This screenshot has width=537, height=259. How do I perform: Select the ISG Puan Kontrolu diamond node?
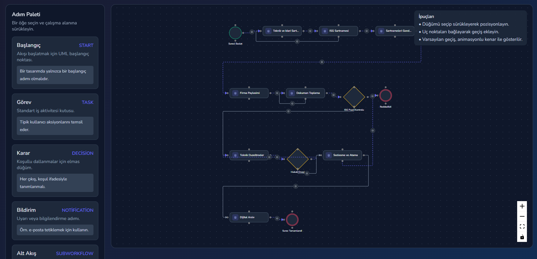click(354, 97)
